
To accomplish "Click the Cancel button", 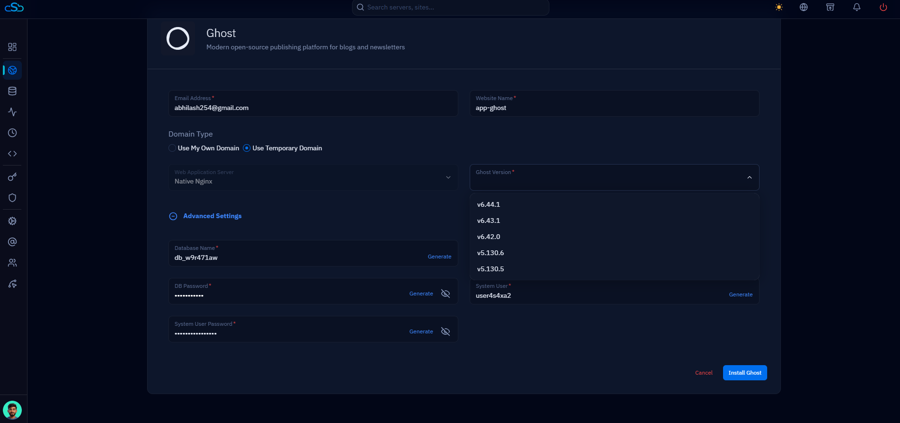I will point(704,373).
